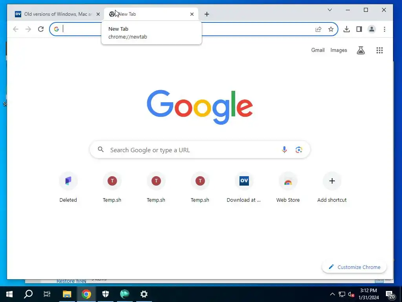Image resolution: width=402 pixels, height=302 pixels.
Task: Close the Old versions of Windows tab
Action: (98, 14)
